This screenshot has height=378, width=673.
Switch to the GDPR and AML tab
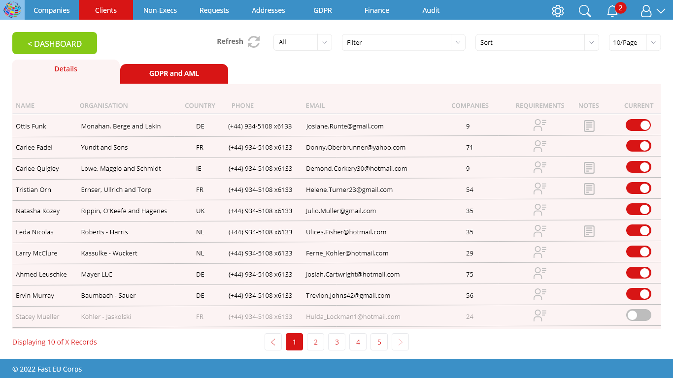[174, 73]
